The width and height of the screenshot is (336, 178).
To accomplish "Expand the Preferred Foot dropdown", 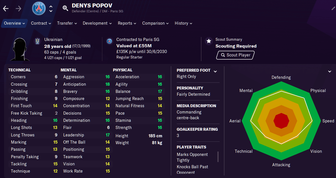I will (215, 71).
